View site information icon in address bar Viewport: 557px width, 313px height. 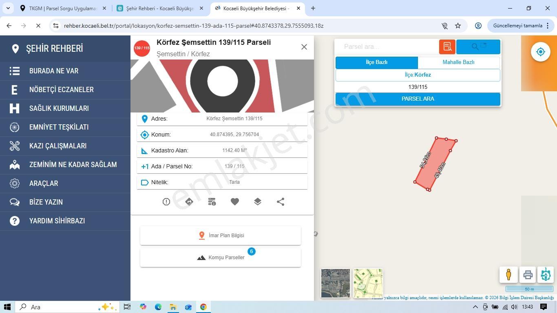(56, 26)
